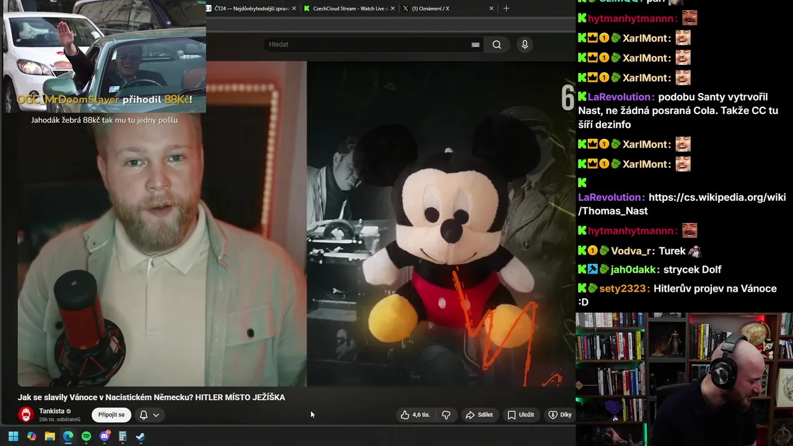Image resolution: width=793 pixels, height=446 pixels.
Task: Open Spotify from the taskbar
Action: (x=86, y=437)
